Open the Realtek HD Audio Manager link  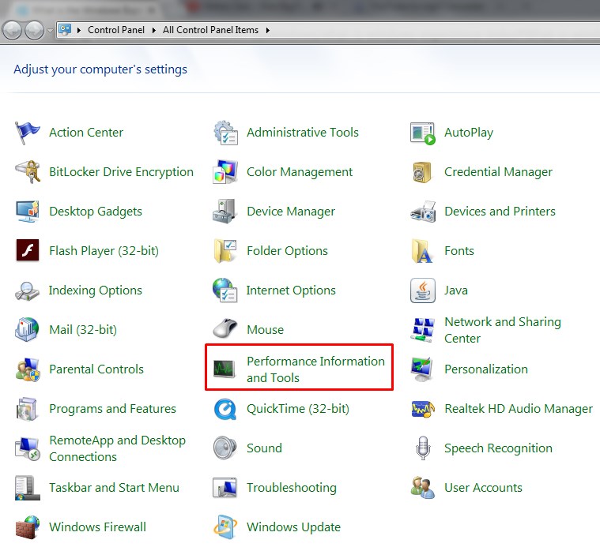point(519,409)
